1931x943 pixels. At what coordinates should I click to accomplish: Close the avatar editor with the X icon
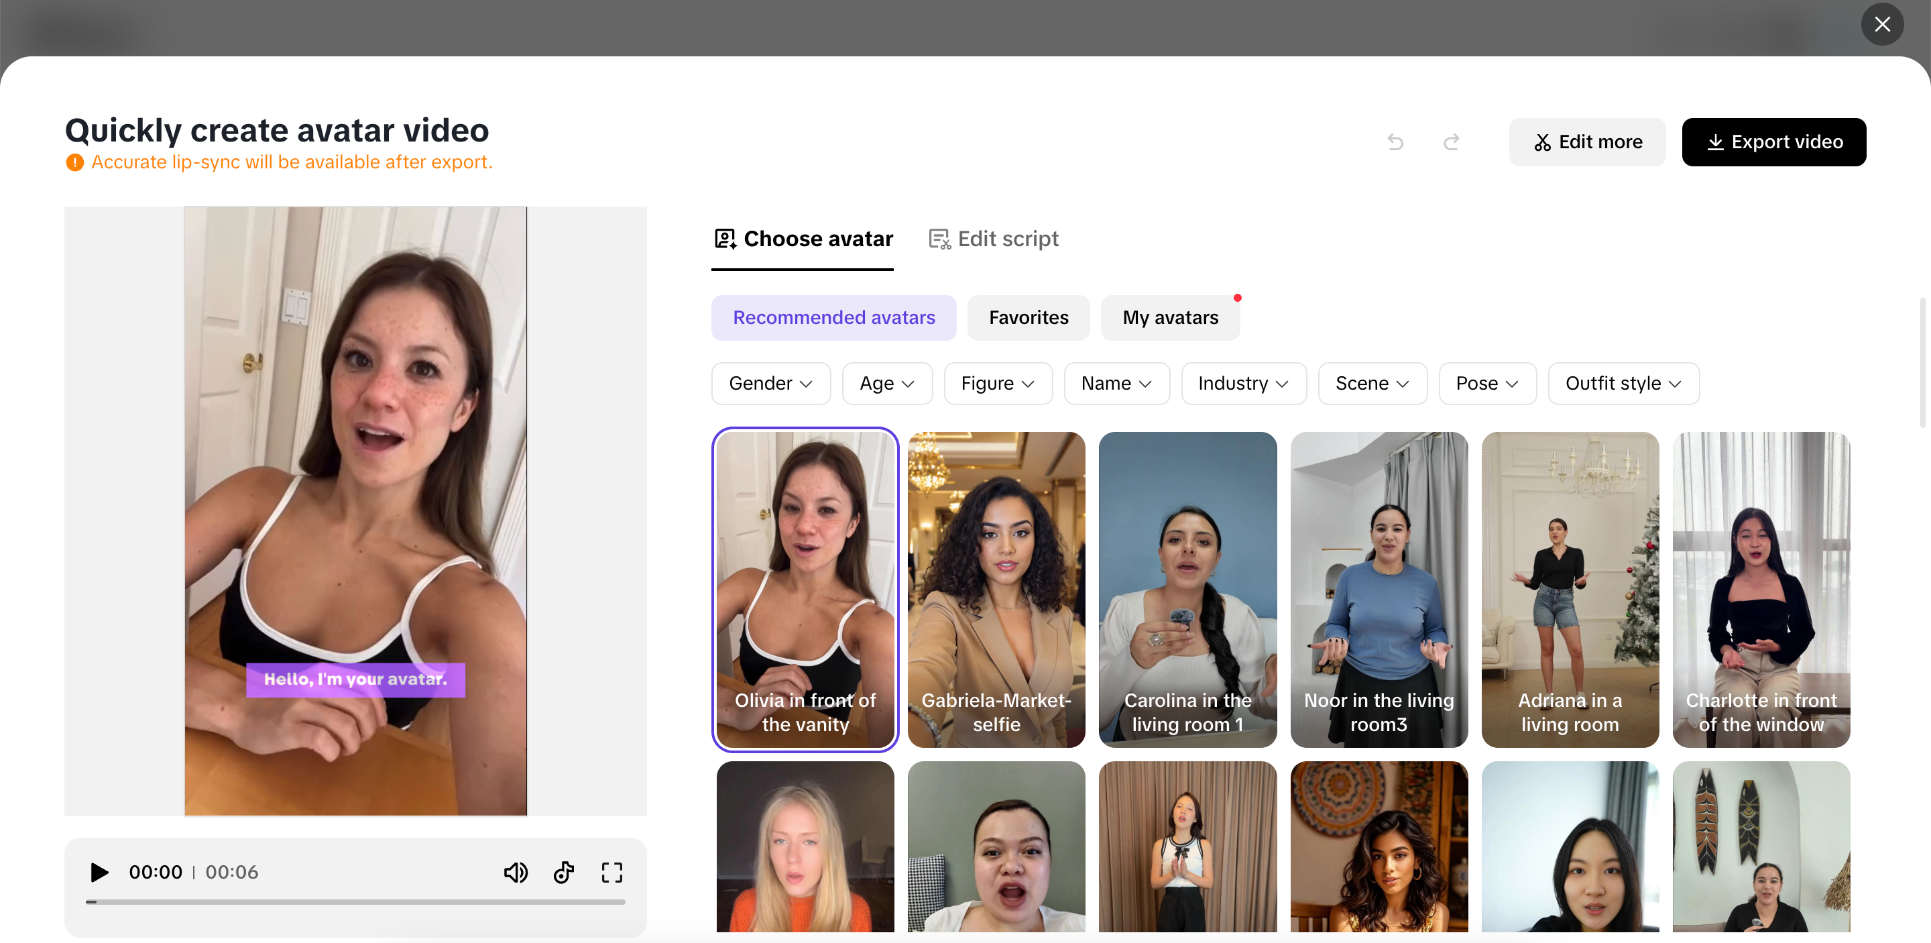pyautogui.click(x=1882, y=24)
